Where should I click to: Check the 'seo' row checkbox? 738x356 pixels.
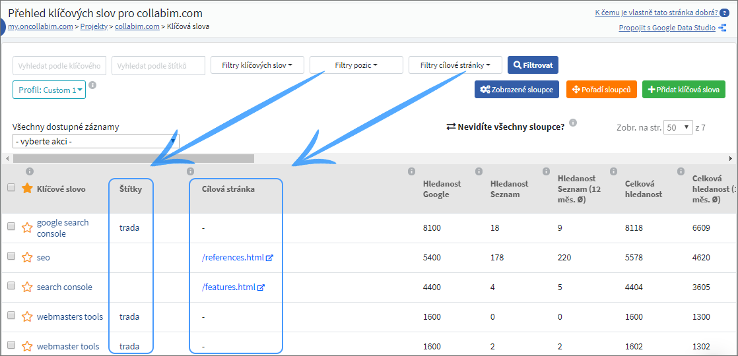[11, 256]
